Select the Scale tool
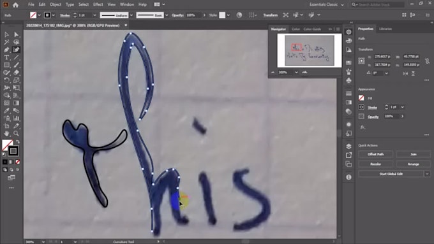Image resolution: width=434 pixels, height=244 pixels. [x=17, y=80]
